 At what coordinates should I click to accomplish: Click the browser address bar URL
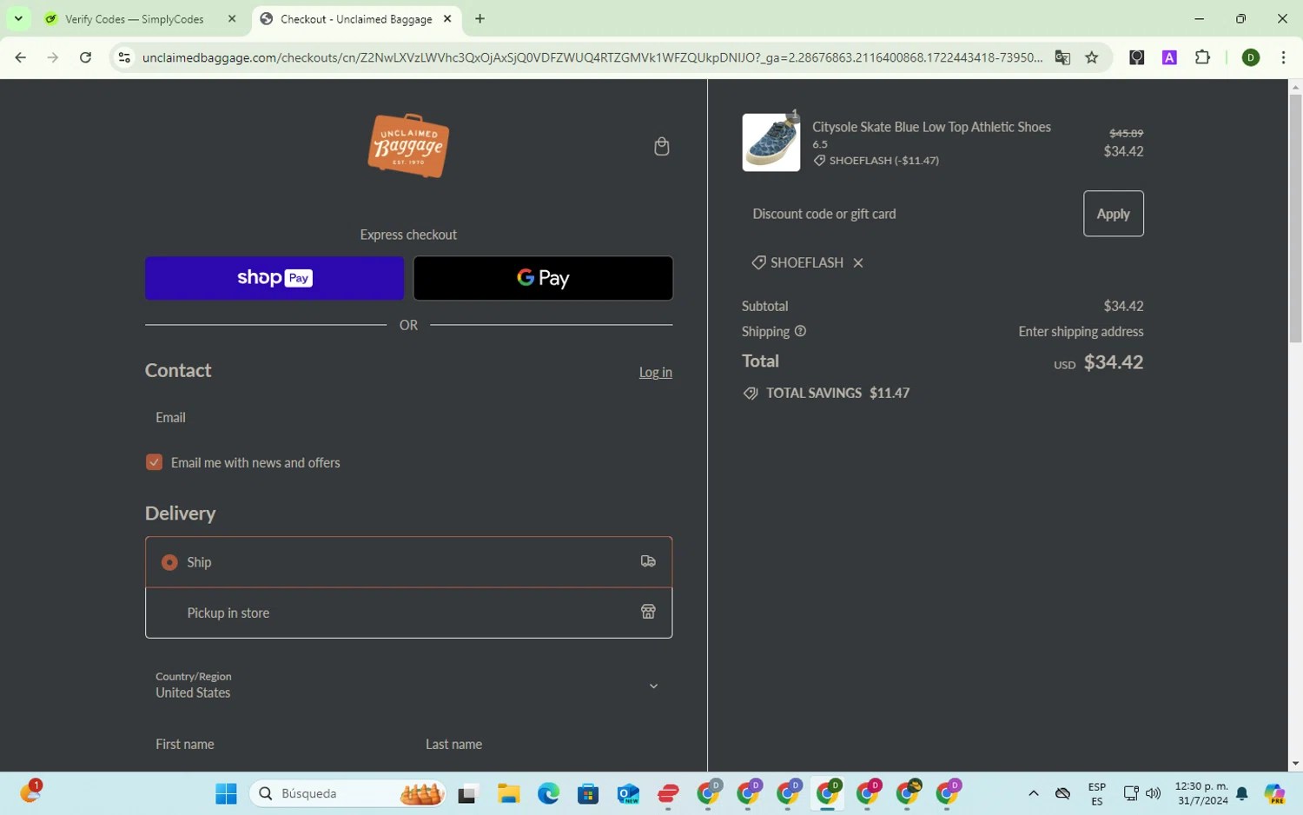(x=591, y=57)
